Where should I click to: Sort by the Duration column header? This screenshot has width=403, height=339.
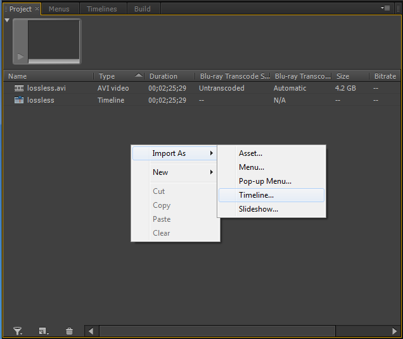click(x=170, y=76)
